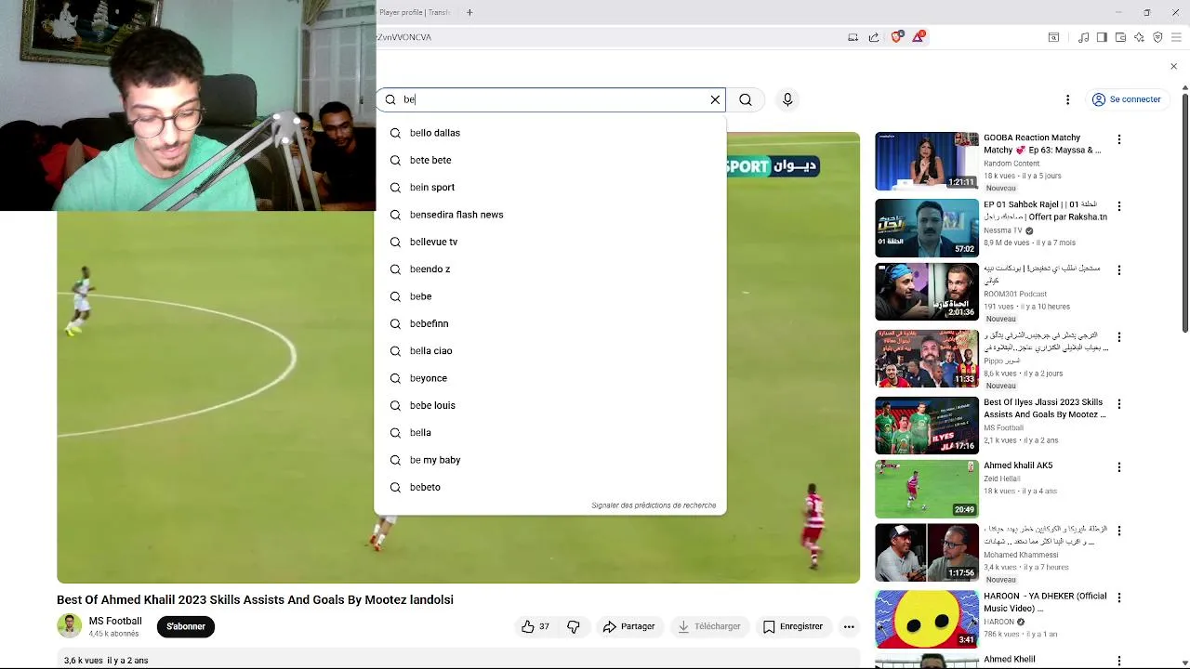Open Leo AI sparkle icon
Viewport: 1190px width, 669px height.
coord(1139,37)
